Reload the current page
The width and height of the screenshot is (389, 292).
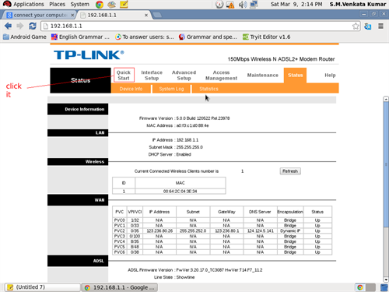click(33, 26)
